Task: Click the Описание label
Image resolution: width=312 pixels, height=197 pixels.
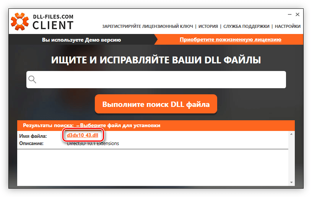Action: (x=31, y=144)
